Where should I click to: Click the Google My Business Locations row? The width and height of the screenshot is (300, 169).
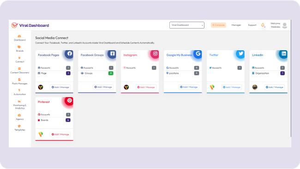coord(183,73)
